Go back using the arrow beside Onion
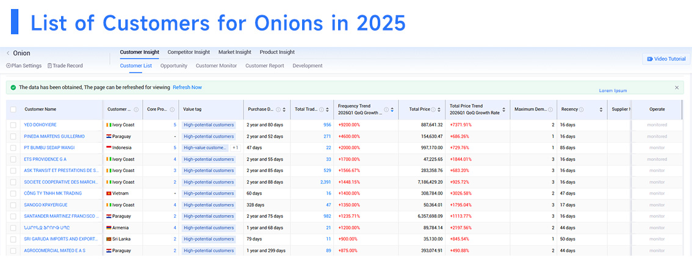 (8, 53)
